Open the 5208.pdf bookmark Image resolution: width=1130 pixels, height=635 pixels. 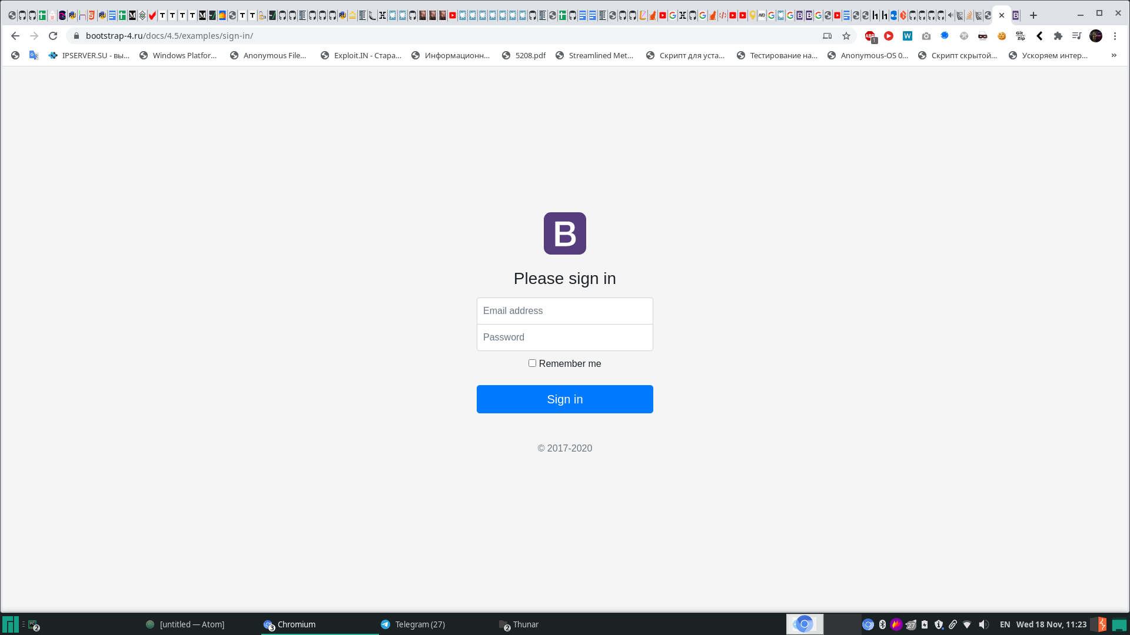point(524,55)
